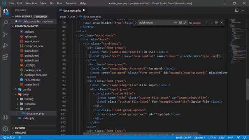
Task: Expand the transaksi folder
Action: pos(18,104)
